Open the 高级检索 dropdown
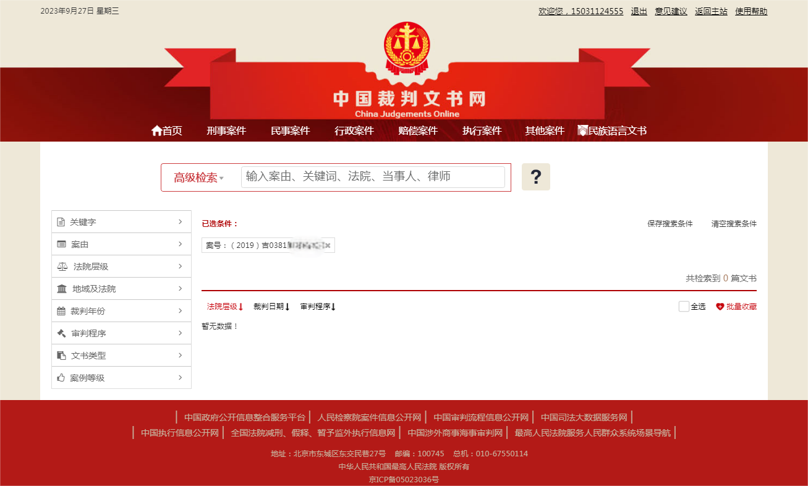 [198, 177]
